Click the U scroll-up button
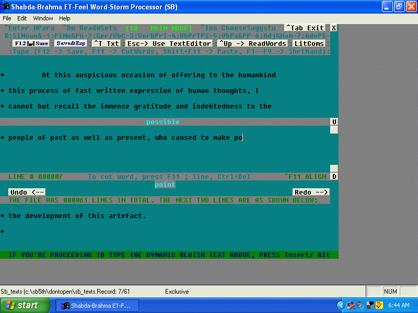Screen dimensions: 418x313 click(x=334, y=122)
